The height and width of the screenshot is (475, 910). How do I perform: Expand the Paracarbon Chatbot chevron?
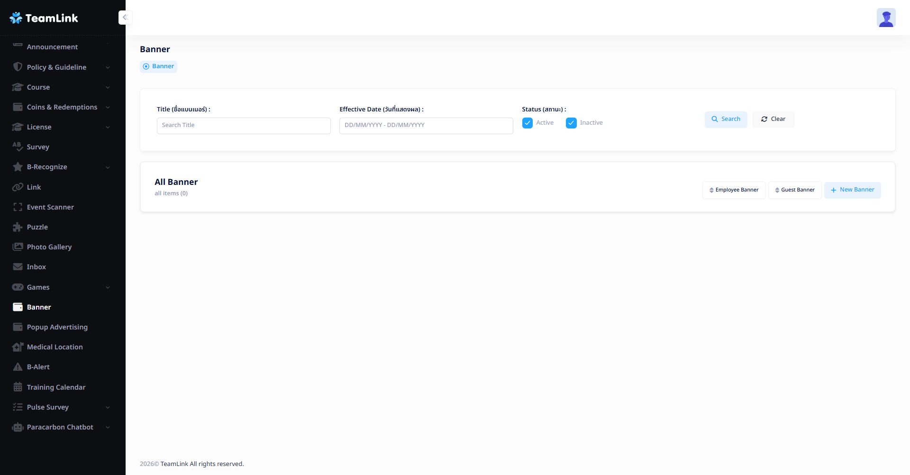[x=108, y=428]
